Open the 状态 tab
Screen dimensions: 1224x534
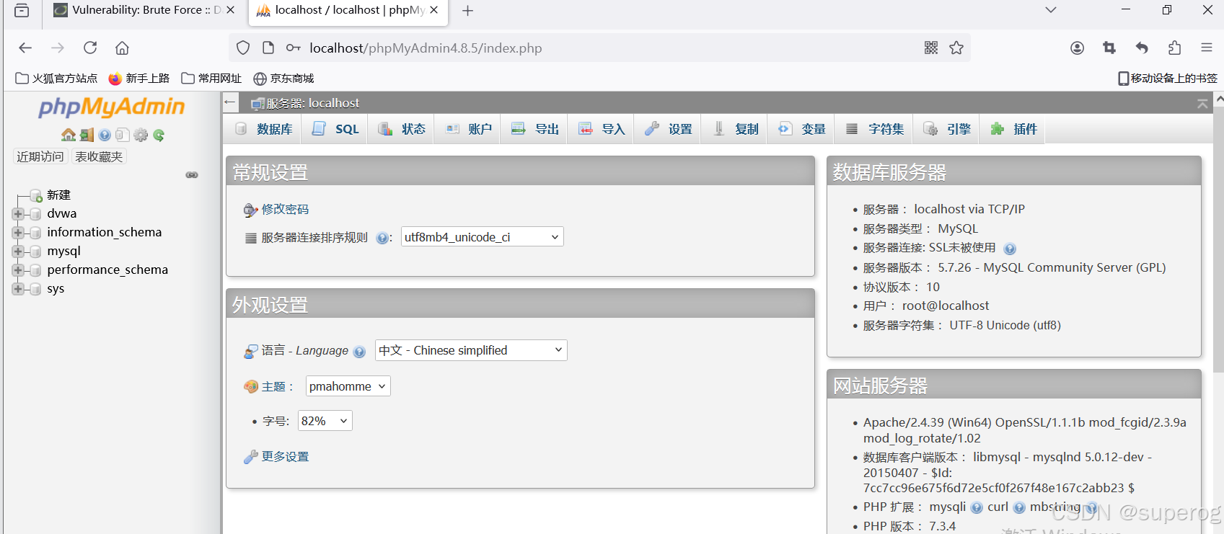click(402, 129)
